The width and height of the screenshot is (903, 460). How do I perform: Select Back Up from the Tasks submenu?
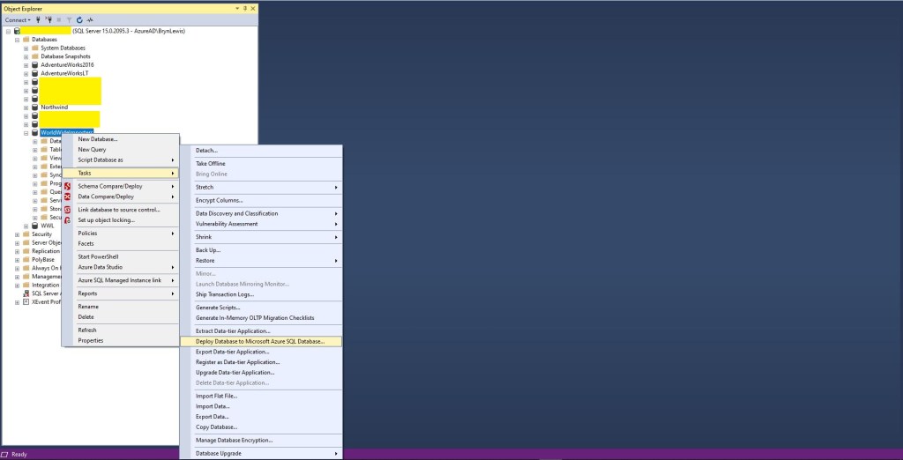207,250
